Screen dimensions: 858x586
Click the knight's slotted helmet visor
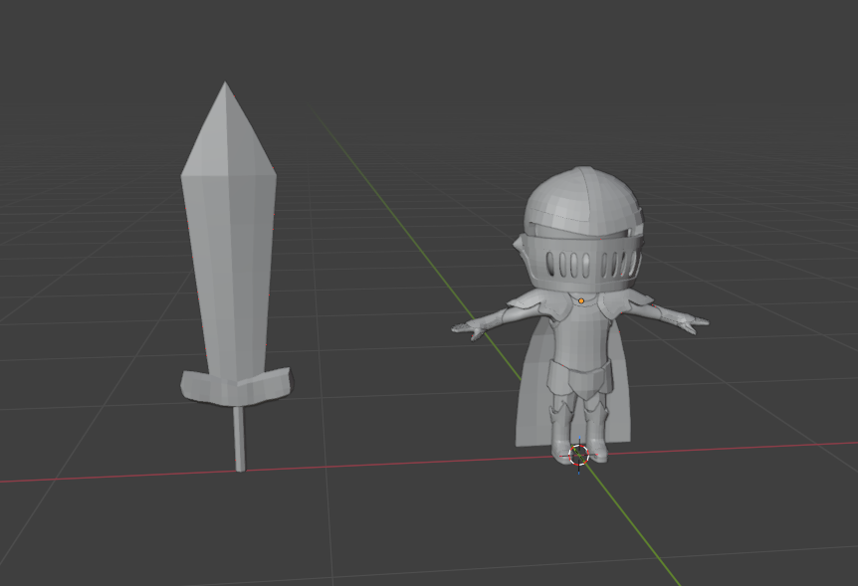[580, 264]
